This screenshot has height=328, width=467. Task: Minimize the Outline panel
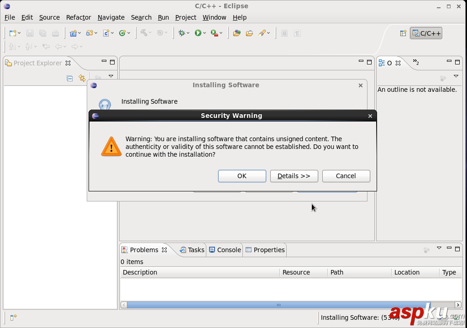coord(449,61)
